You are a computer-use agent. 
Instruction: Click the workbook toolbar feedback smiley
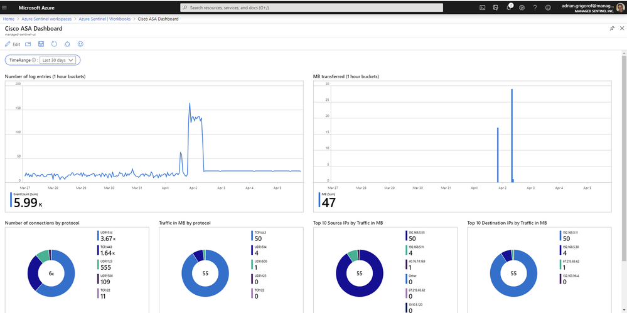click(x=80, y=44)
